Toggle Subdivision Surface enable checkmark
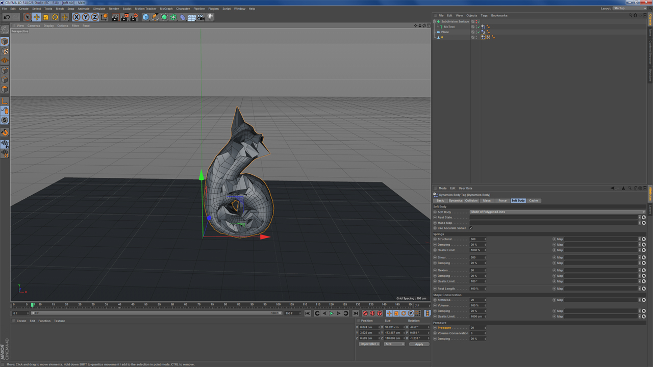 click(478, 21)
